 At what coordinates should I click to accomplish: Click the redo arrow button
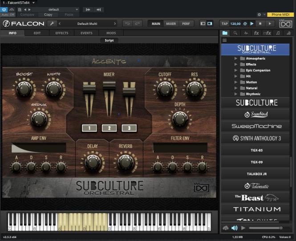coord(138,24)
